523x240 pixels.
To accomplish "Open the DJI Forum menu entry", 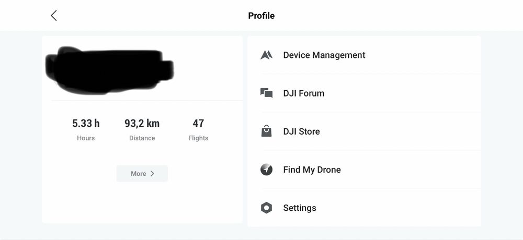I will [x=364, y=93].
